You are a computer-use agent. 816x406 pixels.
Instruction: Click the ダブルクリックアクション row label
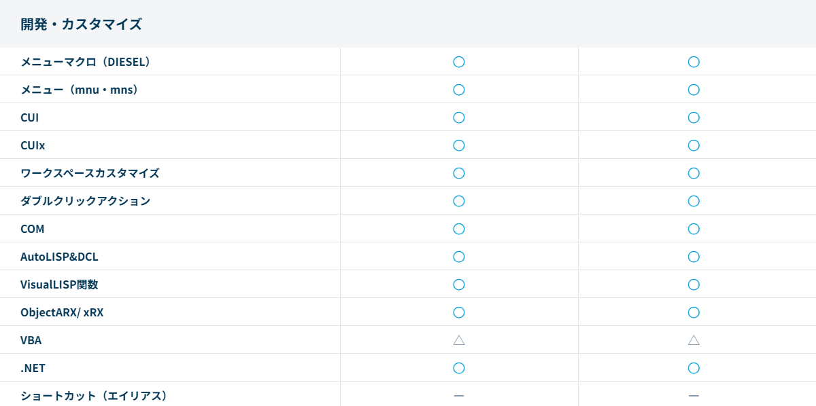tap(85, 201)
